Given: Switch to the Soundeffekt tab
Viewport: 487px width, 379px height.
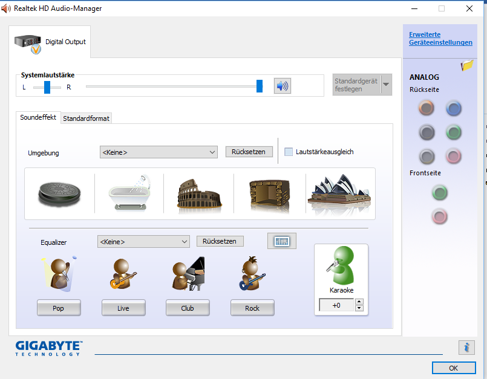Looking at the screenshot, I should click(x=38, y=117).
